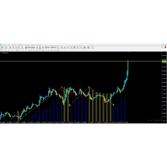This screenshot has width=167, height=167.
Task: Select the Arrows drawing objects icon
Action: (29, 50)
